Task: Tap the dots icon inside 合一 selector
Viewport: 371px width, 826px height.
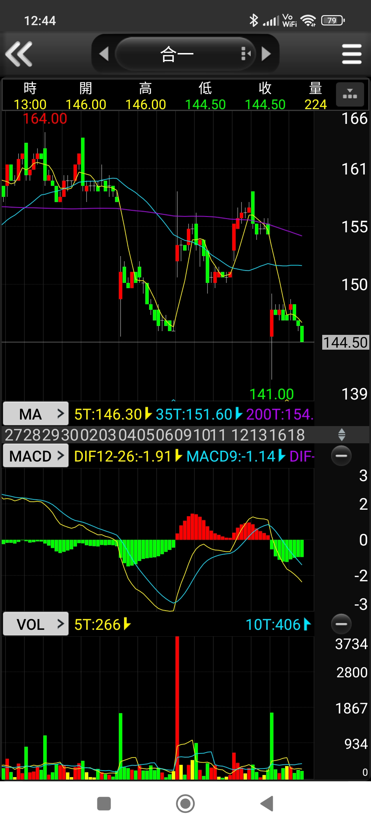Action: tap(246, 54)
